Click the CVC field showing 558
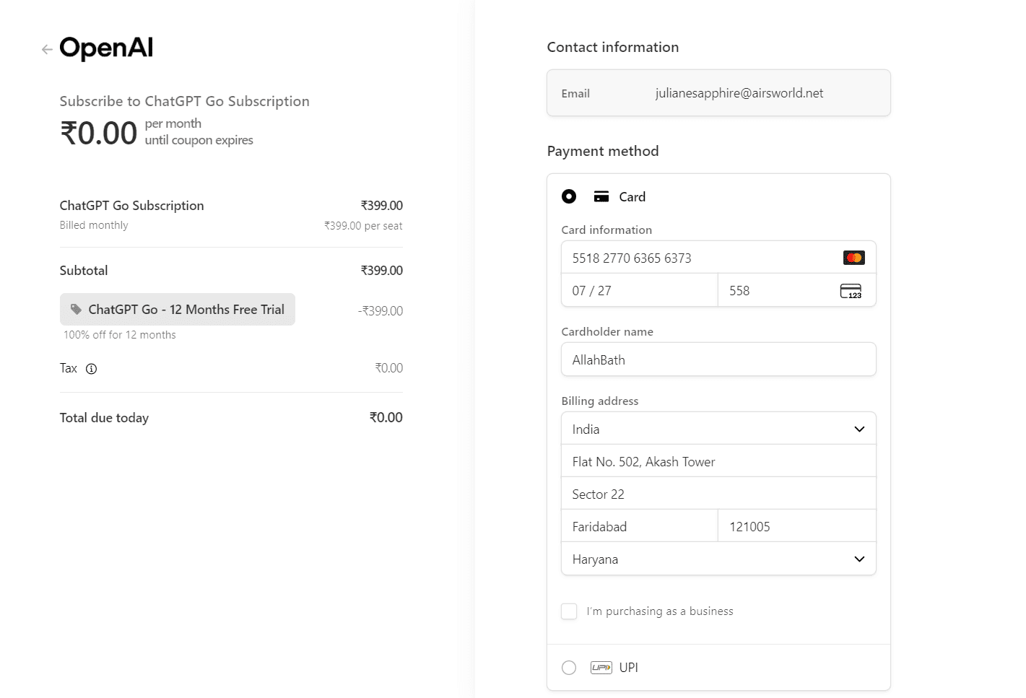Screen dimensions: 1026x698 pos(780,291)
